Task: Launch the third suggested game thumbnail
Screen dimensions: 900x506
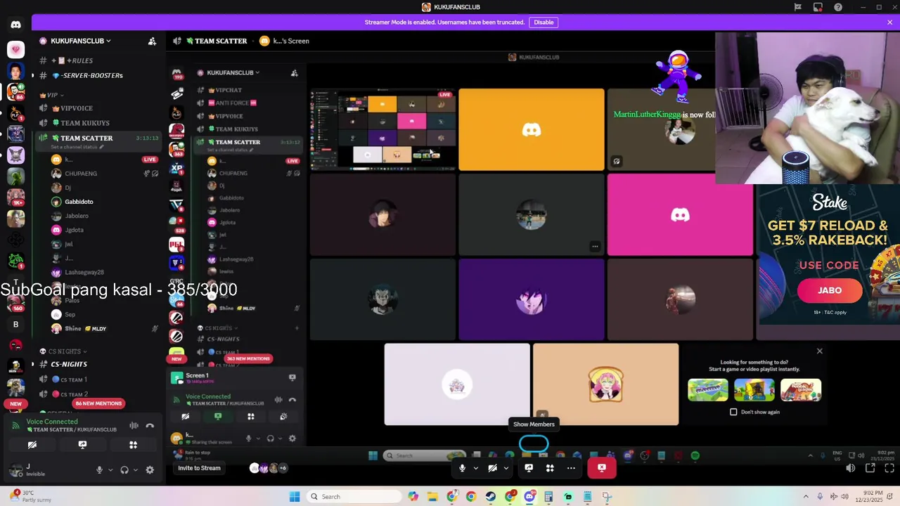Action: [x=801, y=390]
